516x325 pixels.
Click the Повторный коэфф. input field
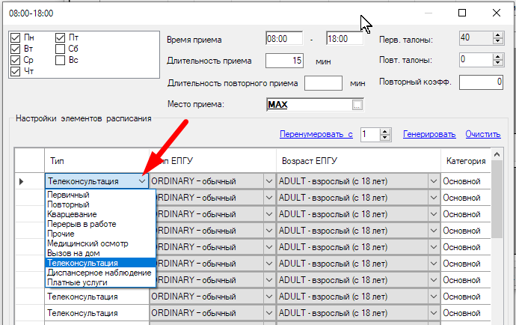tap(481, 82)
